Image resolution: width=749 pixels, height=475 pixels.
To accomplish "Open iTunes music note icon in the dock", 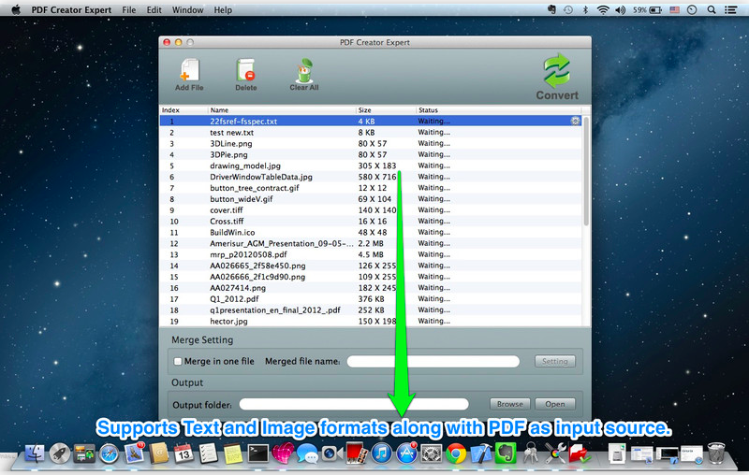I will 381,453.
